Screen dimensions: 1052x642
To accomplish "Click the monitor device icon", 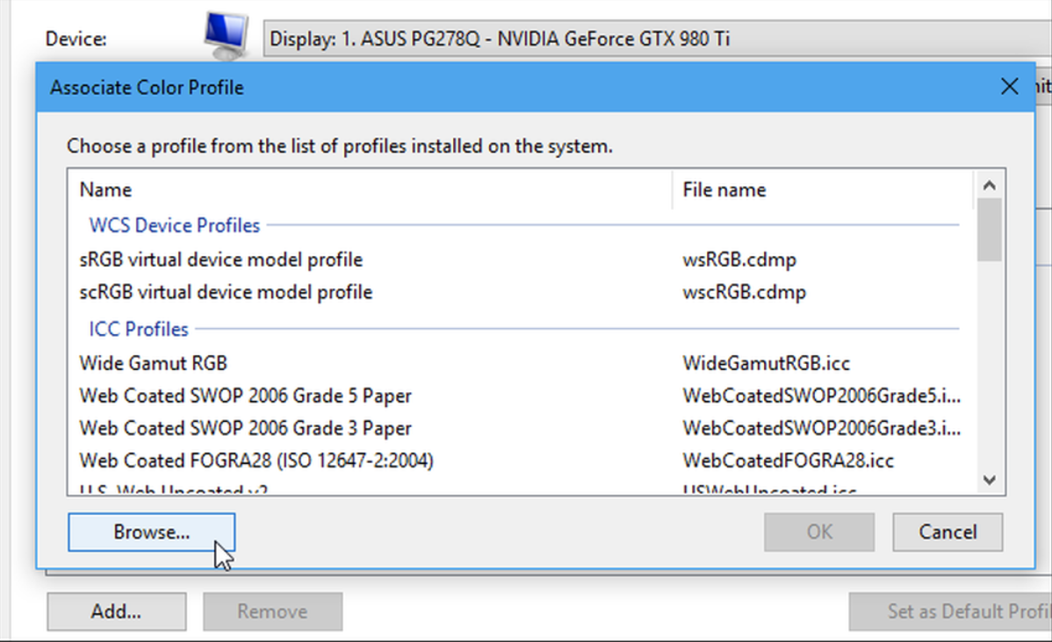I will 226,35.
